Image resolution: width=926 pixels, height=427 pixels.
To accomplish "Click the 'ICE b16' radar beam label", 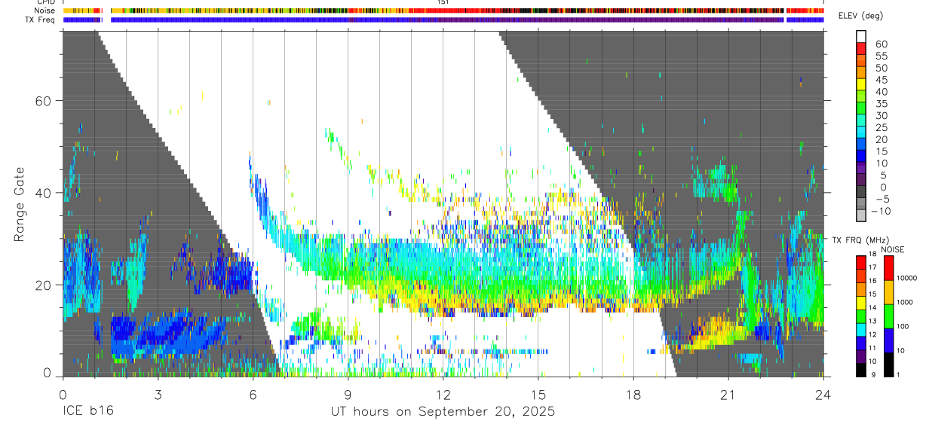I will coord(89,412).
